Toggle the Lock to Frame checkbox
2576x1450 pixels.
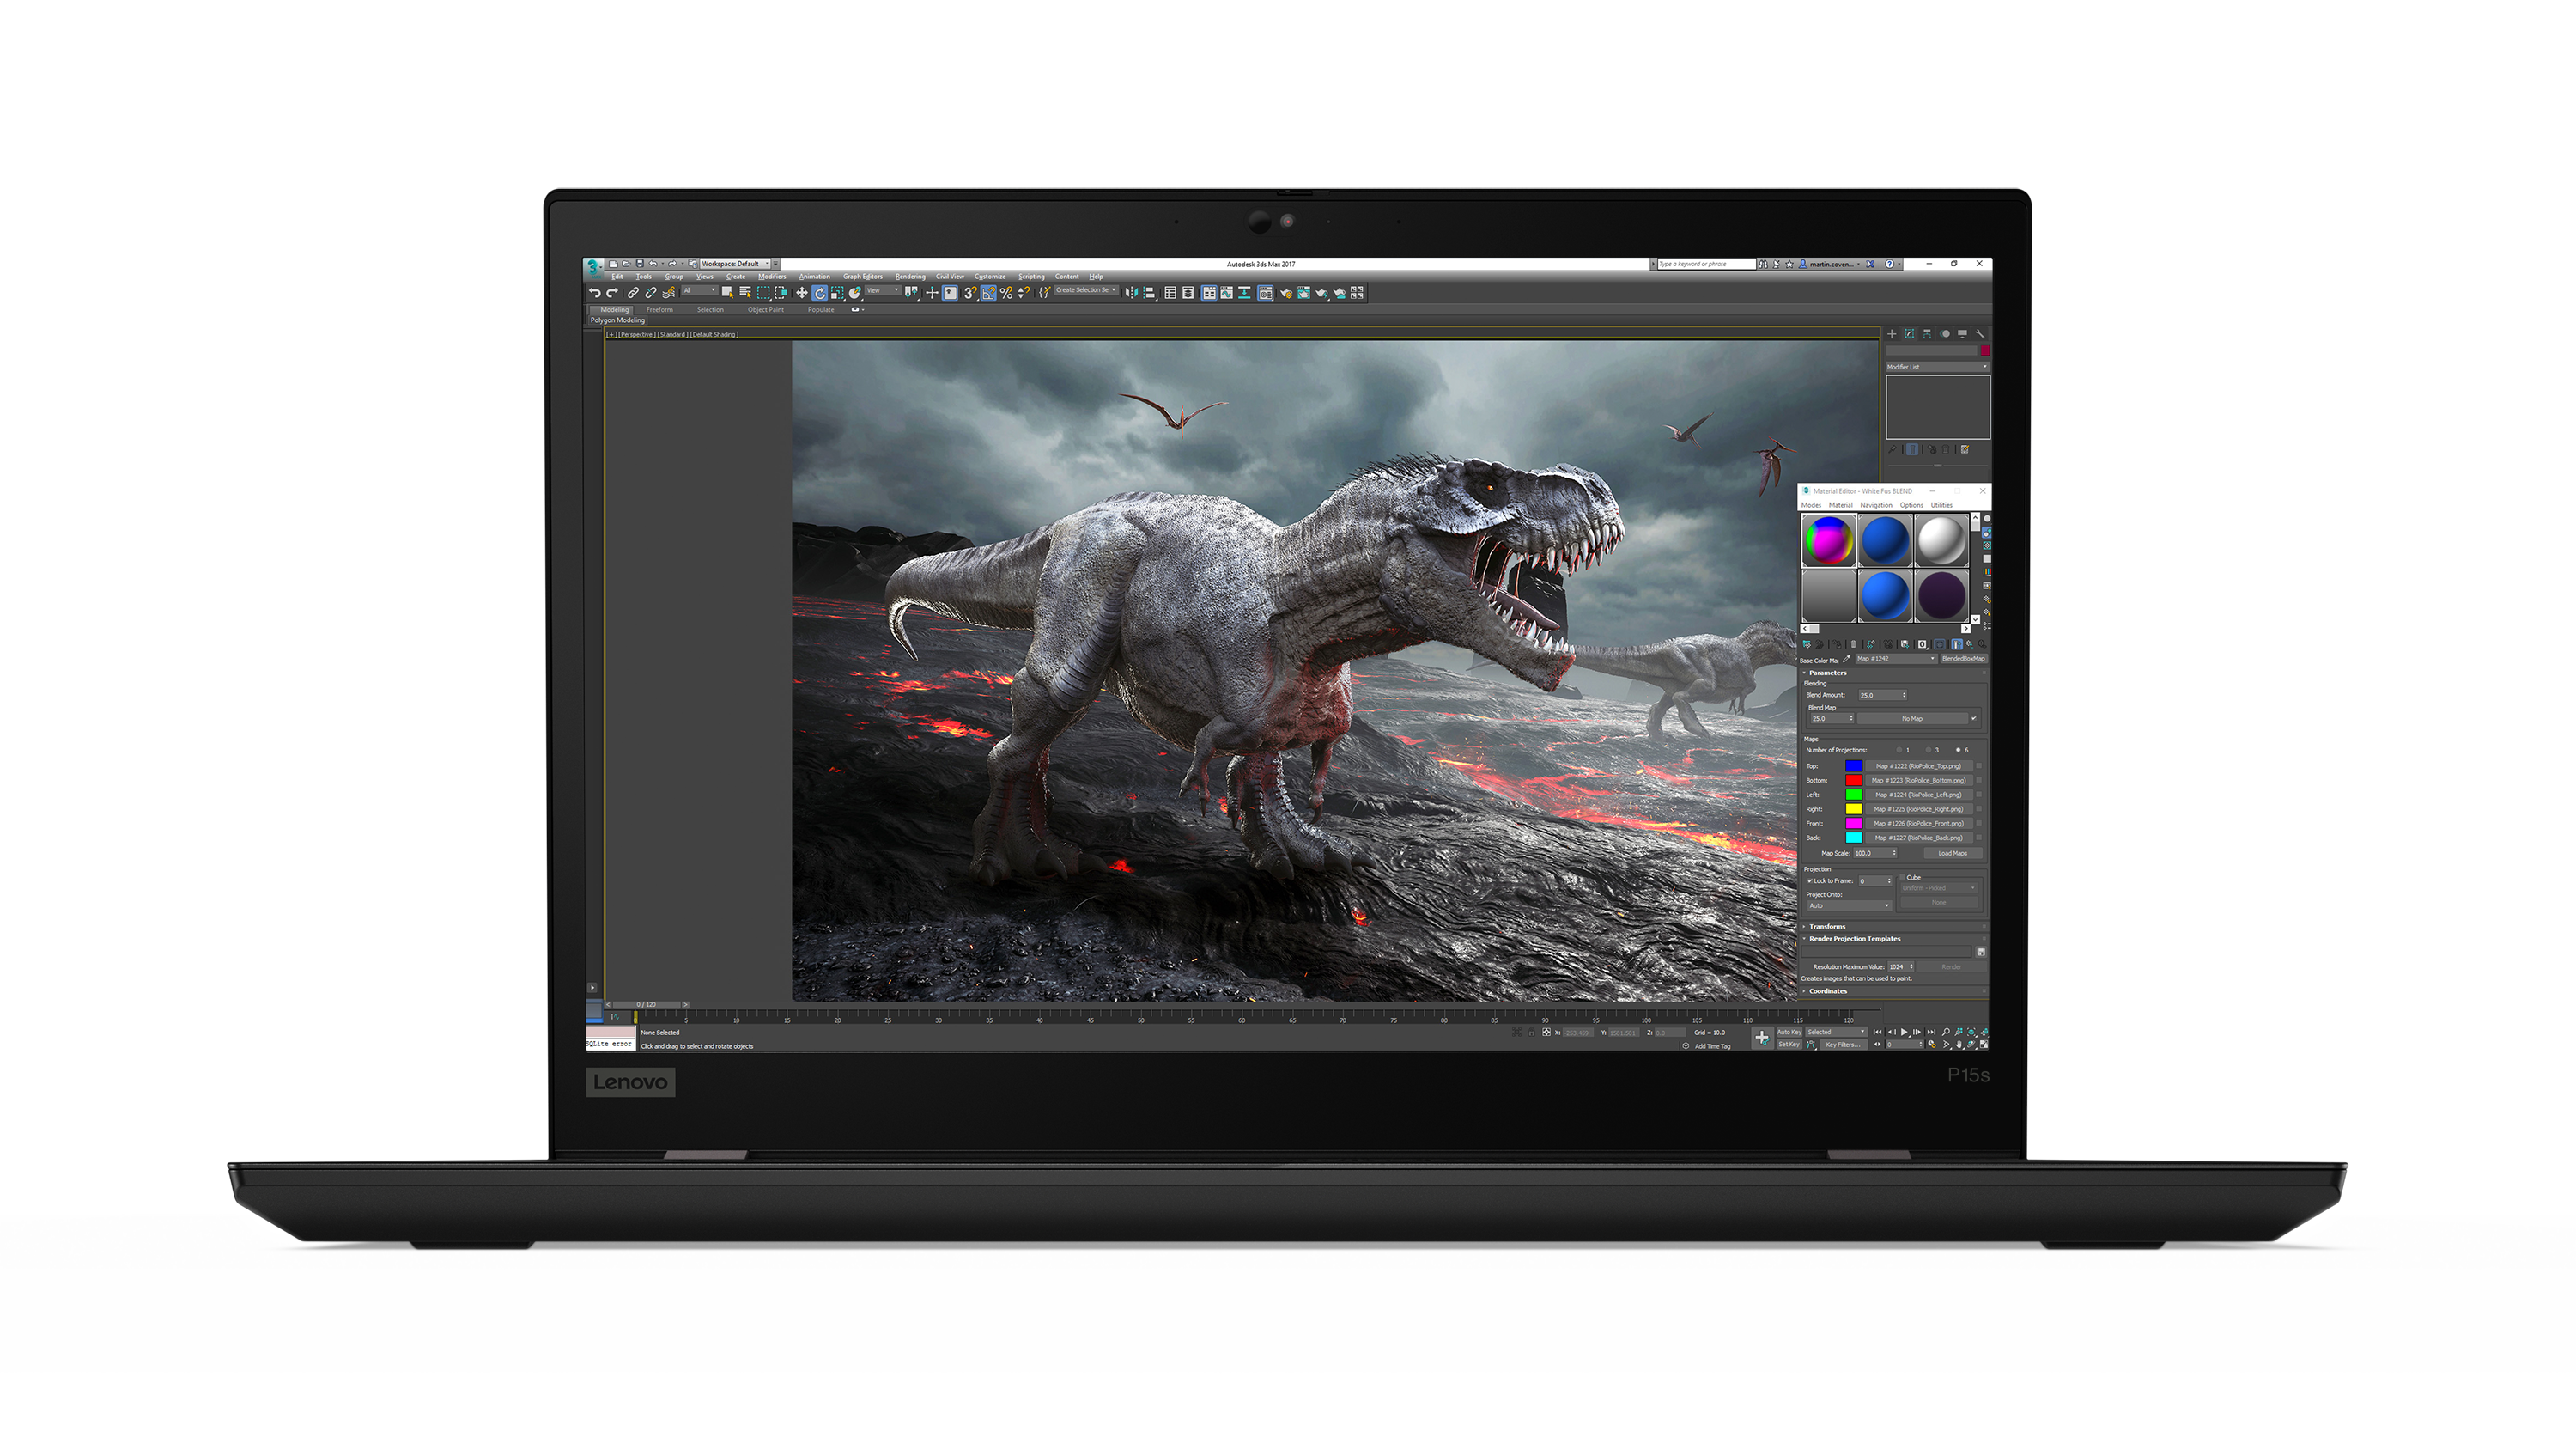click(x=1810, y=880)
